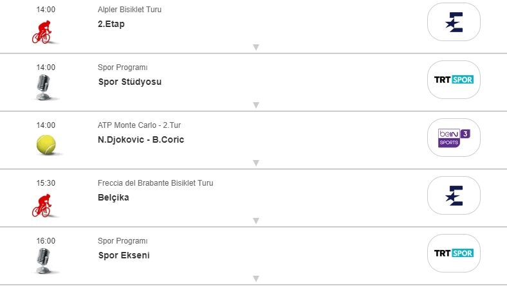Expand arrow under N.Djokovic - B.Coric
Screen dimensions: 507x286
click(x=255, y=163)
